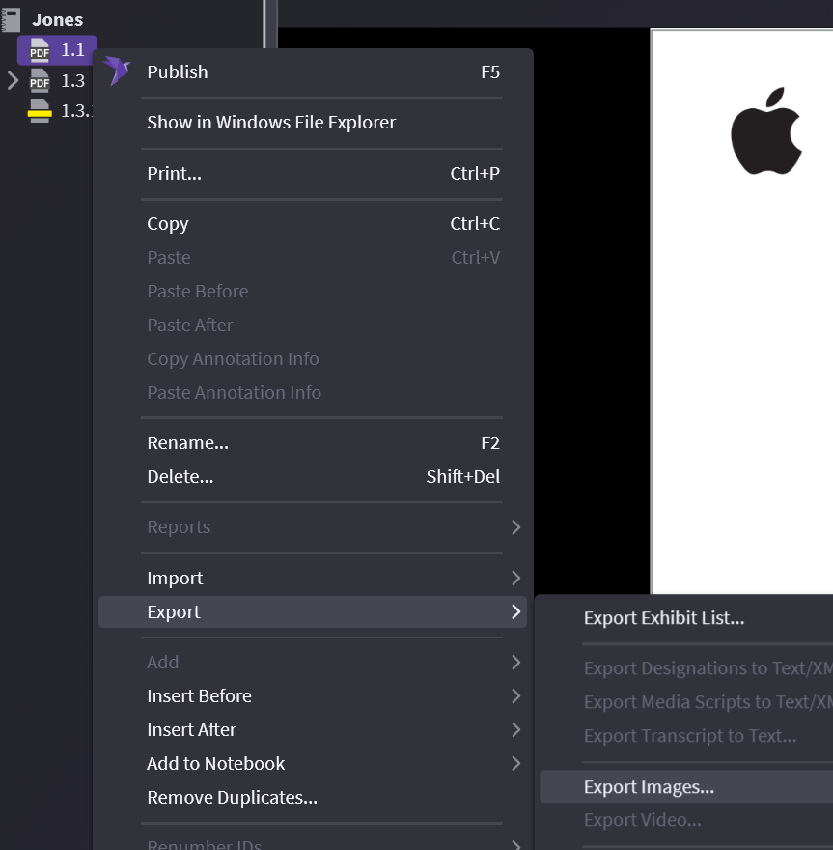
Task: Select Copy in the context menu
Action: click(168, 224)
